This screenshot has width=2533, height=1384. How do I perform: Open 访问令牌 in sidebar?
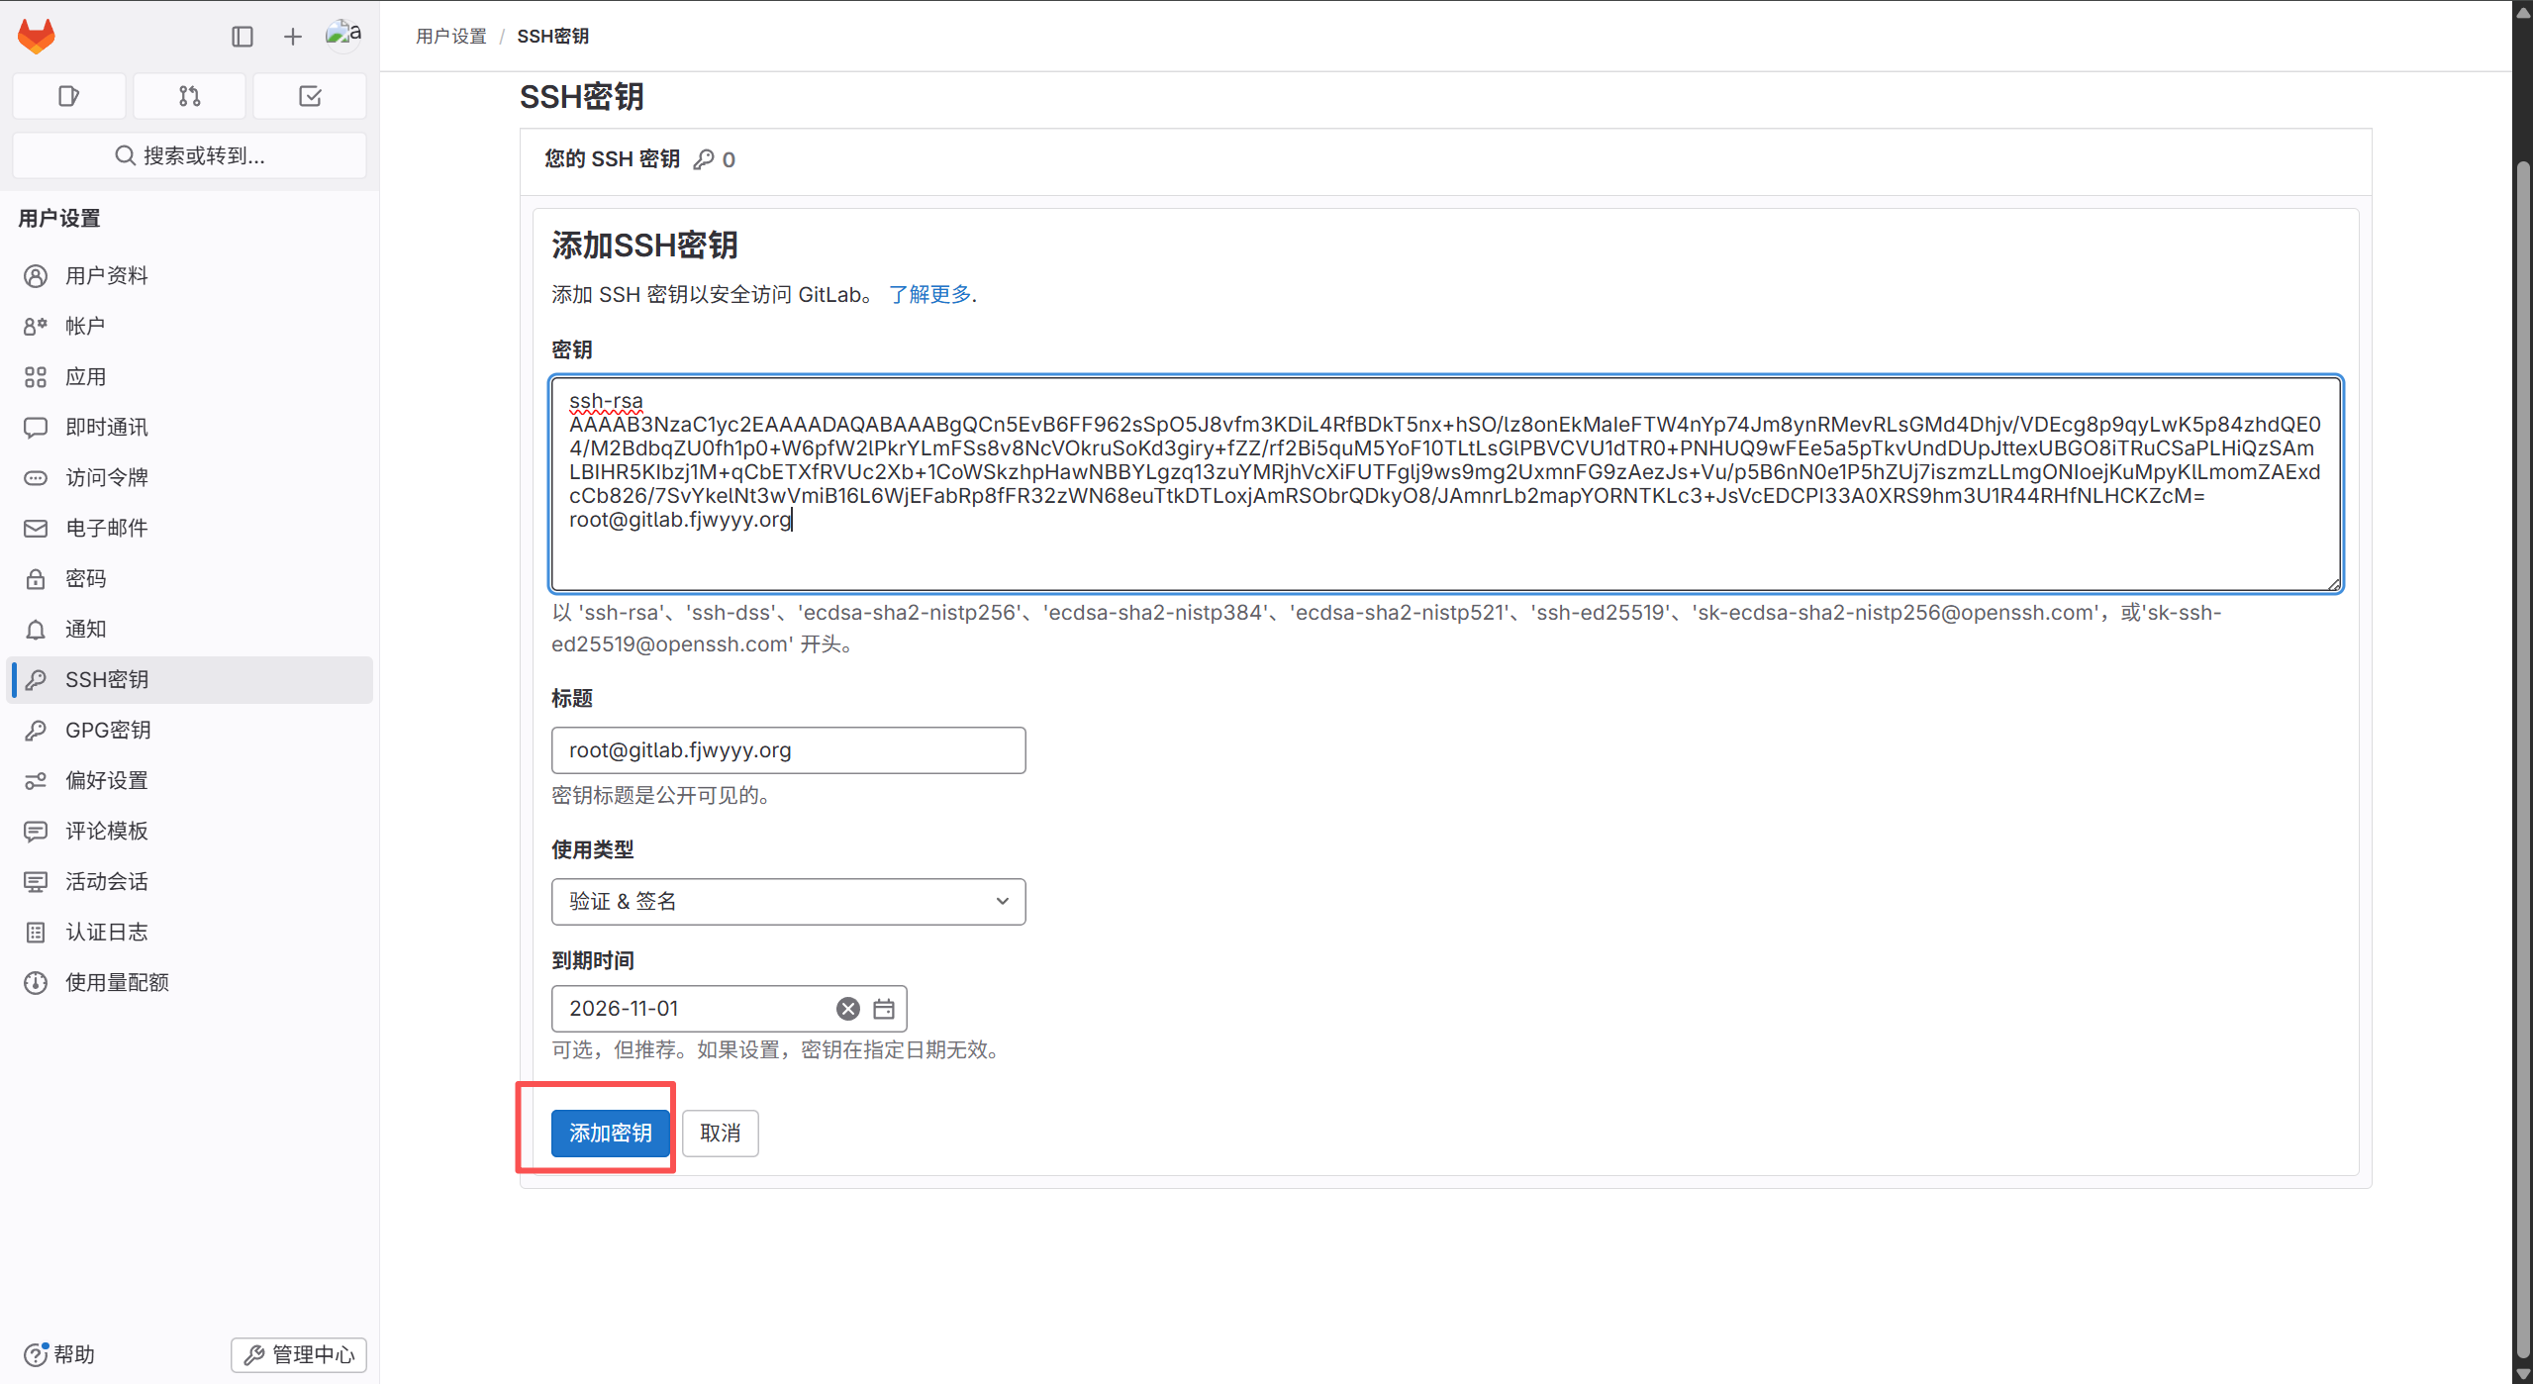tap(107, 478)
